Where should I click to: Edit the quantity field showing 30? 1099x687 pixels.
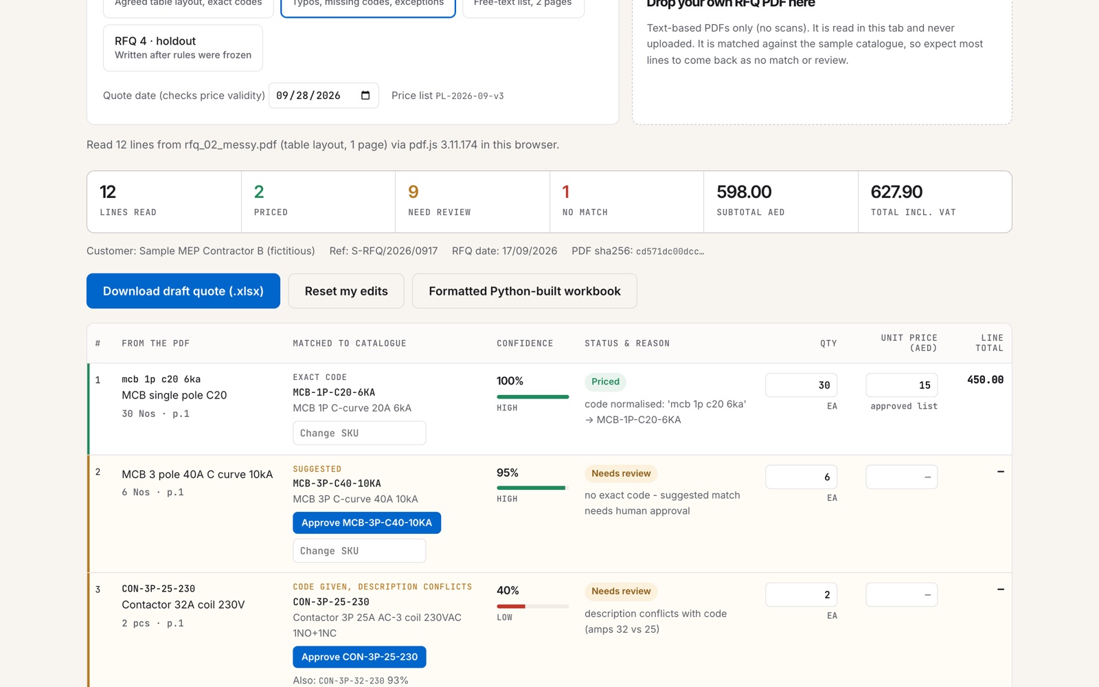801,385
